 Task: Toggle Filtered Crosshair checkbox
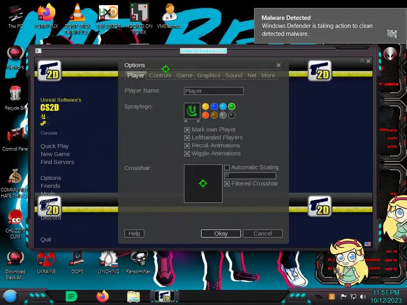(227, 184)
